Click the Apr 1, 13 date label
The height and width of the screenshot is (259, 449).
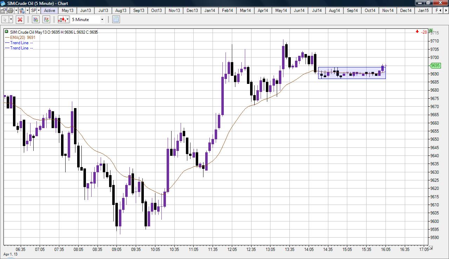click(x=11, y=254)
